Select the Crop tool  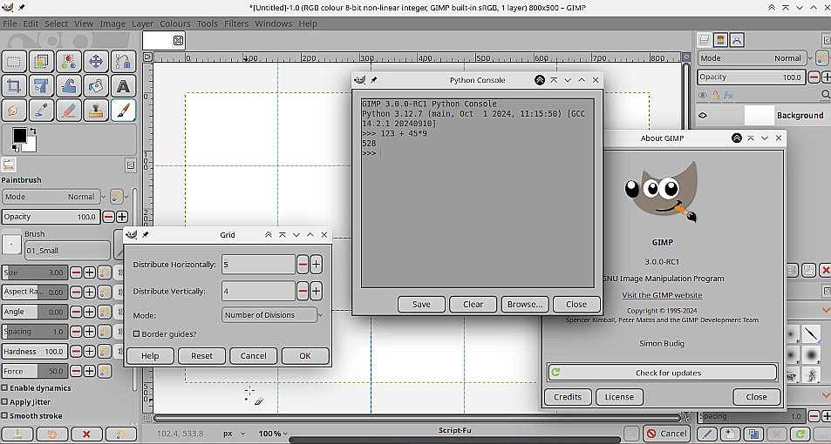coord(14,85)
